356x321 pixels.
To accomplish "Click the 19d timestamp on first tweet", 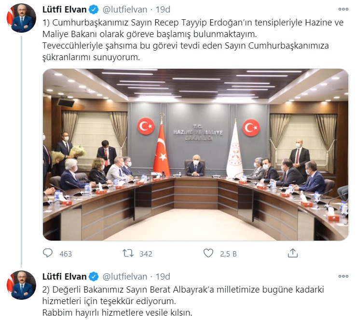I will pyautogui.click(x=163, y=10).
